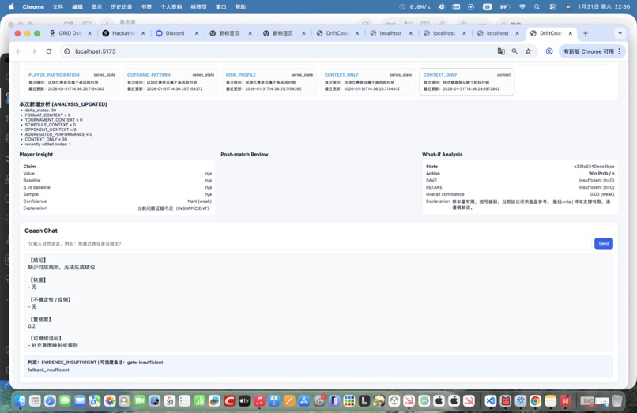
Task: Click the '有新版 Chrome 可用' update button
Action: (x=588, y=51)
